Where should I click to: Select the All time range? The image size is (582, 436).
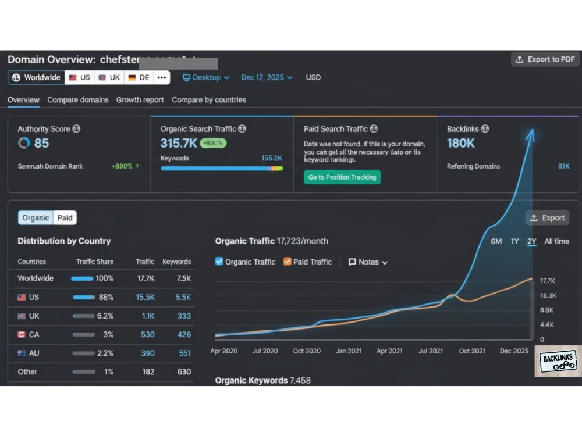tap(557, 241)
